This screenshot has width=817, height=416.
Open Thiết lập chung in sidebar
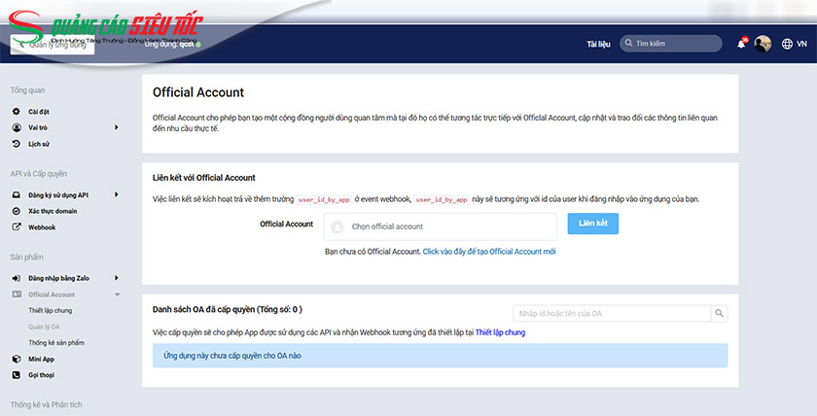click(x=51, y=310)
